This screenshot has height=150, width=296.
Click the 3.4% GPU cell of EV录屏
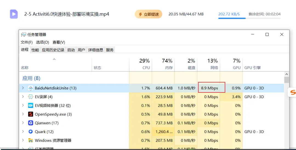tap(231, 97)
